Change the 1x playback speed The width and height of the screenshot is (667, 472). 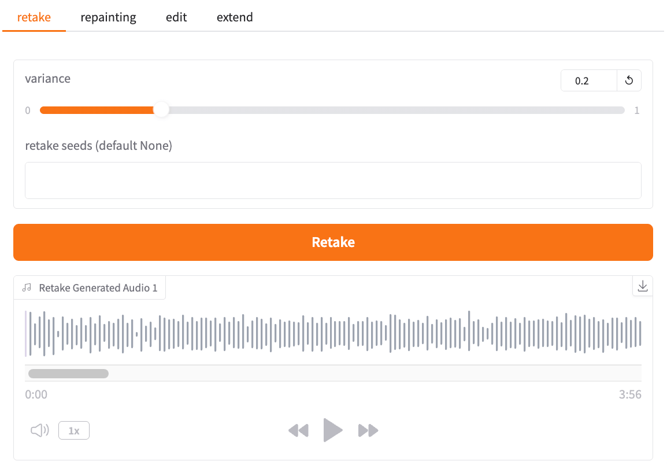pyautogui.click(x=74, y=430)
